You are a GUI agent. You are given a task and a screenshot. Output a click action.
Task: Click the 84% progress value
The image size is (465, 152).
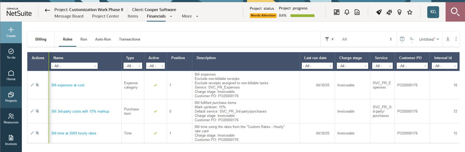point(283,15)
